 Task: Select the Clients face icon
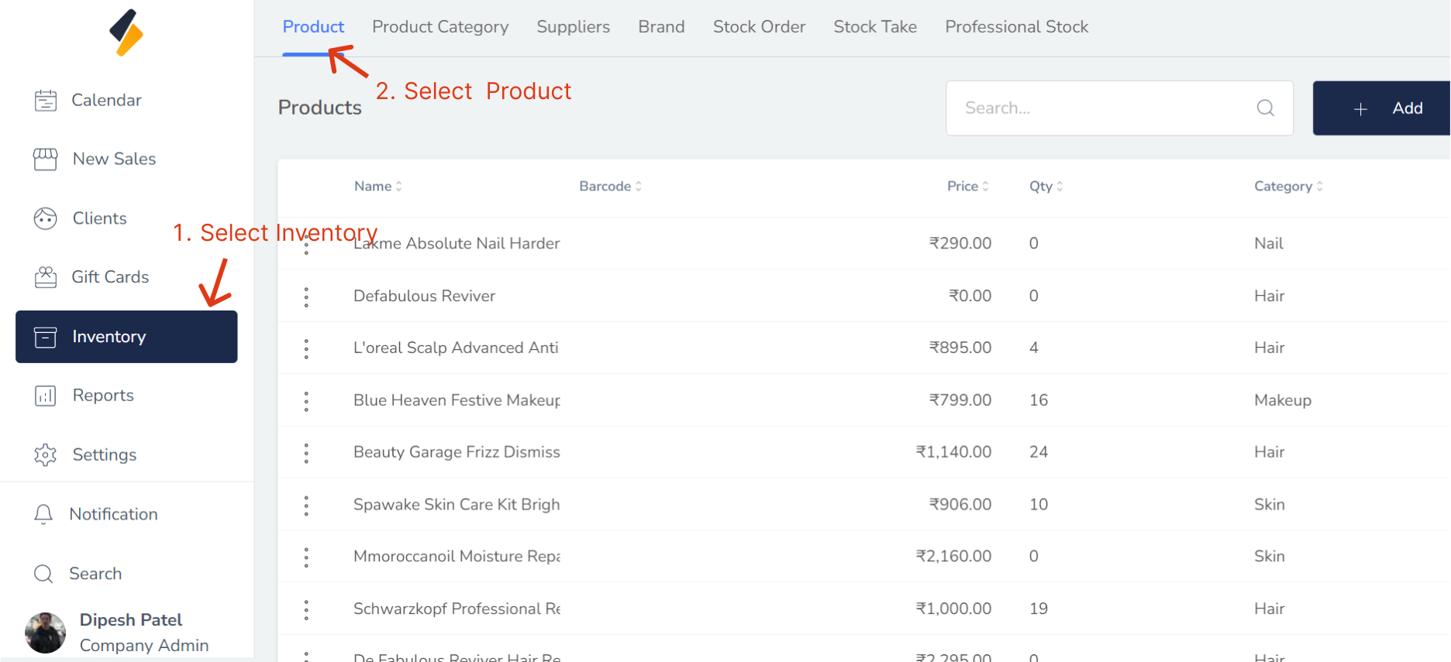click(x=46, y=219)
